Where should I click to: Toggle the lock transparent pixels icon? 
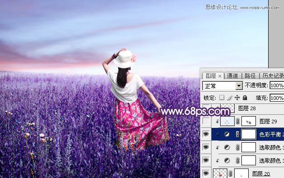(221, 98)
